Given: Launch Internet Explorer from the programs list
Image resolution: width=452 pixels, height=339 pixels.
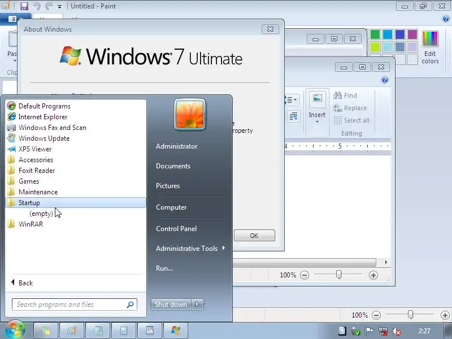Looking at the screenshot, I should coord(76,117).
